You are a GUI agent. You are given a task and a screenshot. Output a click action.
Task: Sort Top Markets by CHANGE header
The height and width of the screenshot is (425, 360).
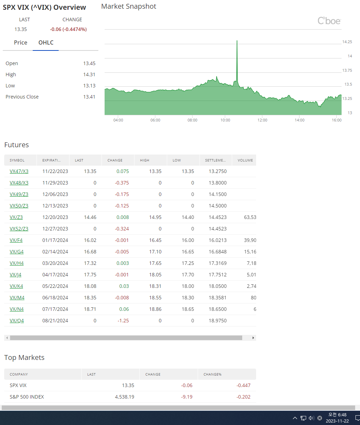click(169, 374)
